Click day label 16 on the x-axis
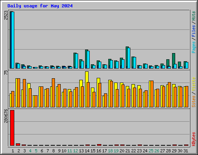This screenshot has width=198, height=155. (x=99, y=151)
